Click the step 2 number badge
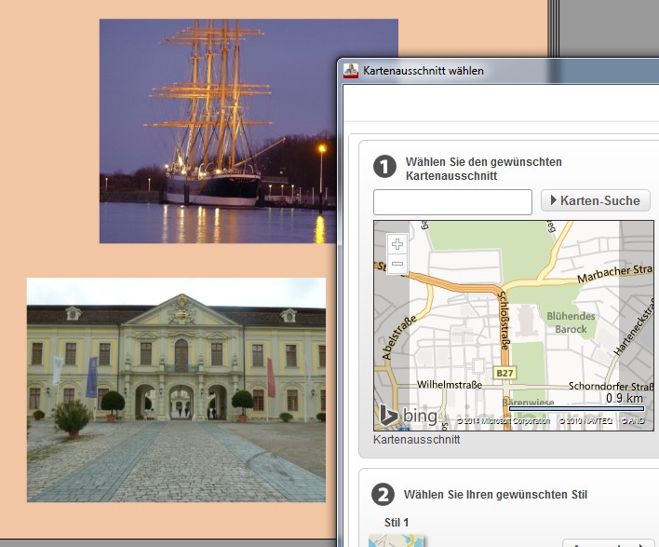Viewport: 659px width, 547px height. (x=383, y=494)
